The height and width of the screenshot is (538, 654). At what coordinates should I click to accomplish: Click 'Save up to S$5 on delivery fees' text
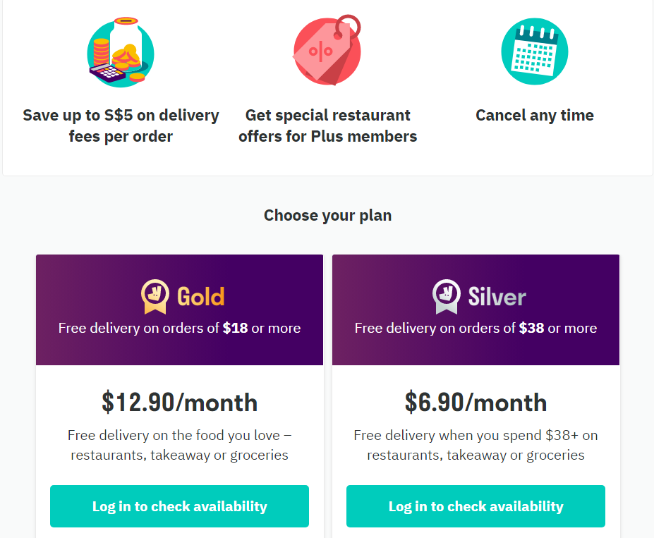(121, 125)
